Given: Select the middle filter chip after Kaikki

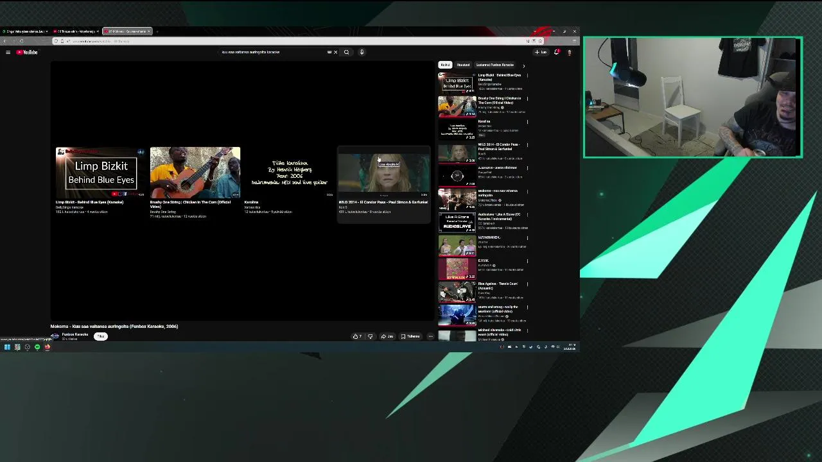Looking at the screenshot, I should pyautogui.click(x=463, y=65).
